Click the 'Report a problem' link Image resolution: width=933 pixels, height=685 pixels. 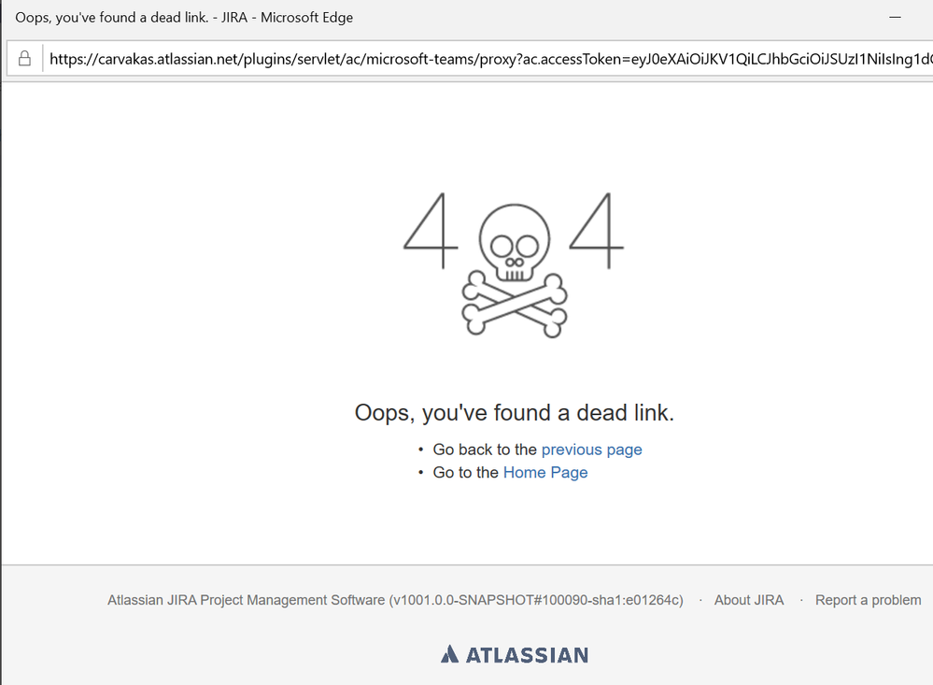click(869, 600)
